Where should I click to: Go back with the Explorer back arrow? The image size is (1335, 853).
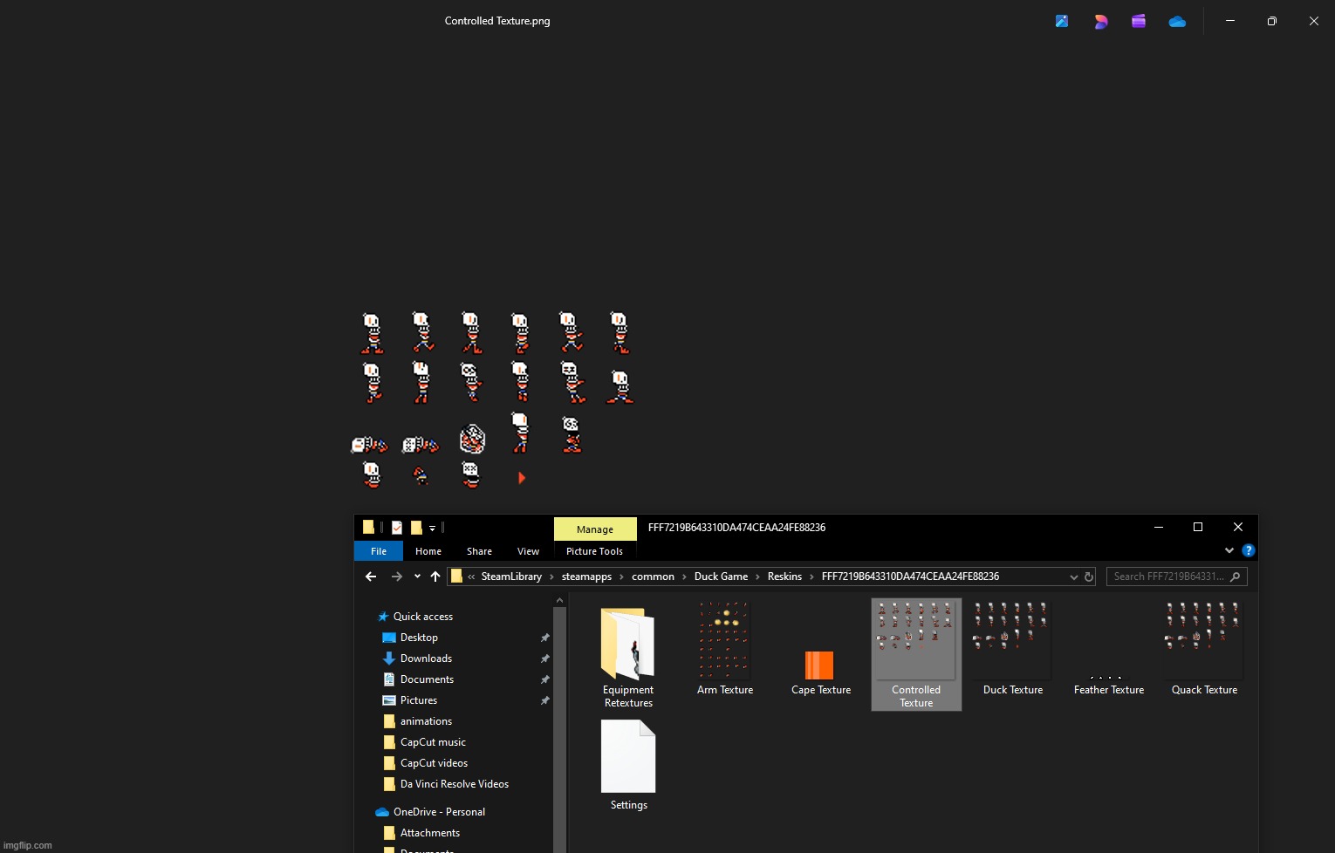click(x=371, y=577)
